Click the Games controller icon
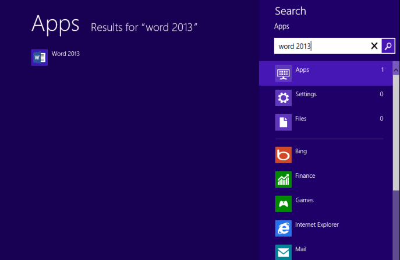The width and height of the screenshot is (400, 260). click(283, 204)
